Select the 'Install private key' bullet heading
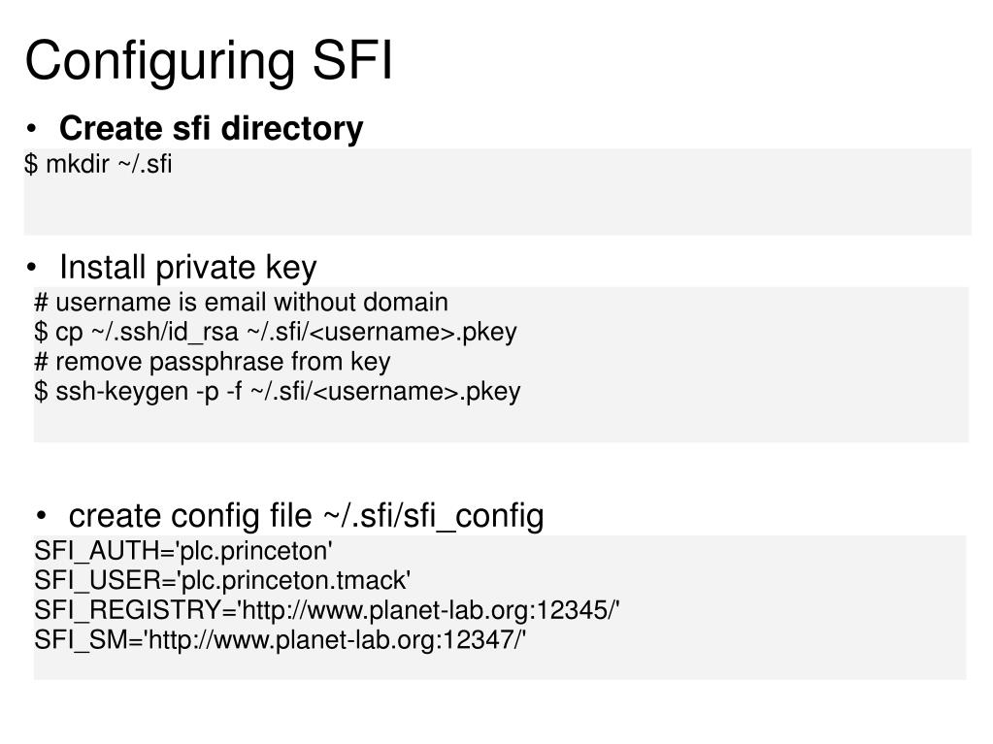This screenshot has height=744, width=993. [x=187, y=267]
